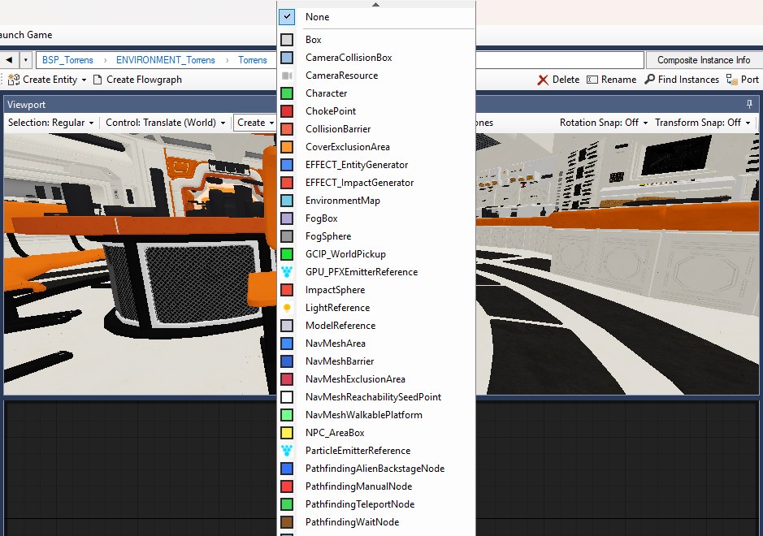
Task: Click the GCIP_WorldPickup green square icon
Action: point(287,254)
